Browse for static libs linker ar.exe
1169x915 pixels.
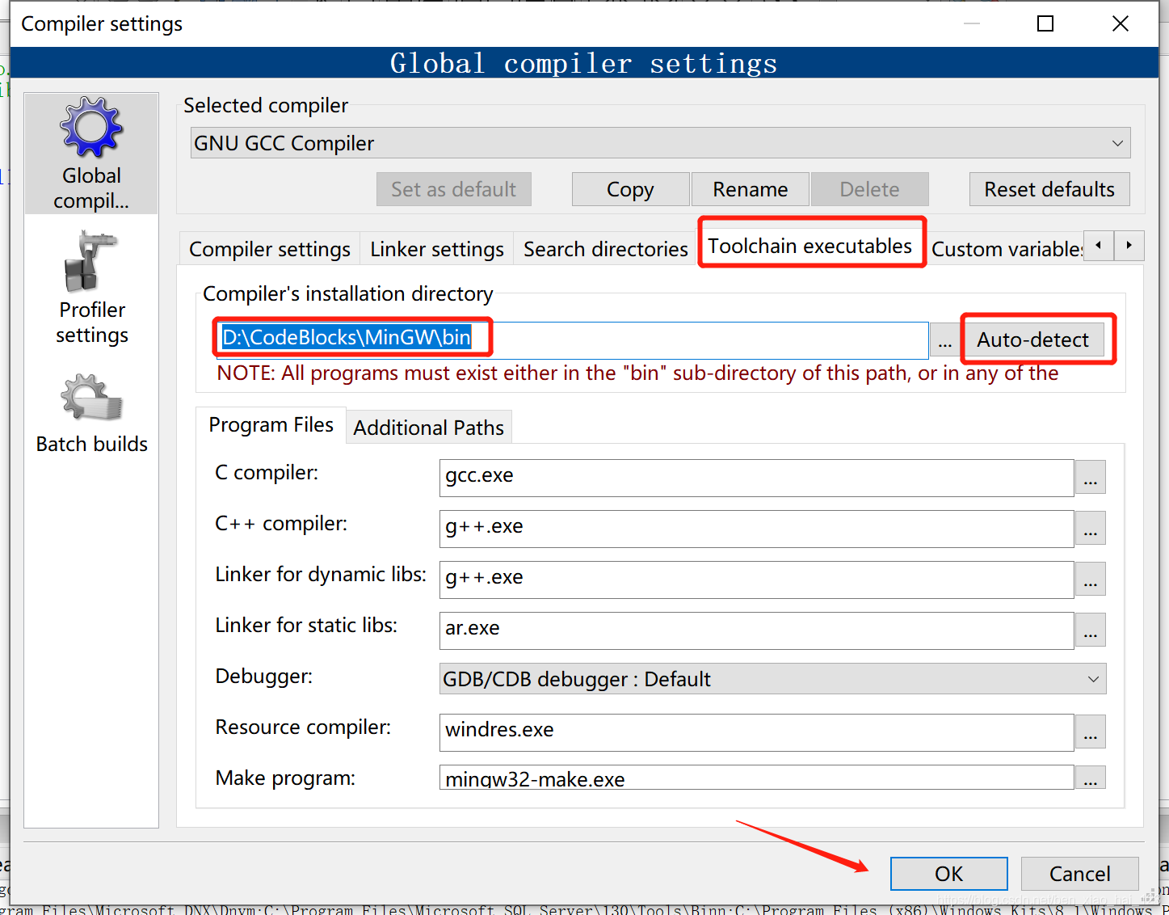(x=1091, y=630)
